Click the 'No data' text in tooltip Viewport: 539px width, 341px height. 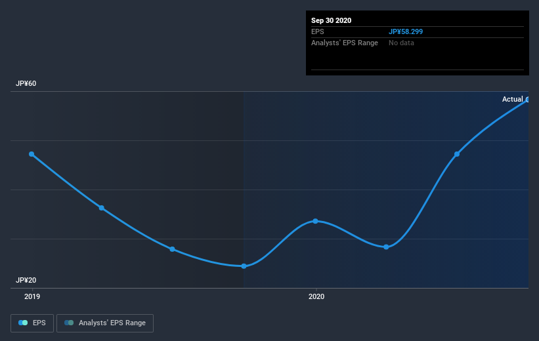click(x=401, y=43)
